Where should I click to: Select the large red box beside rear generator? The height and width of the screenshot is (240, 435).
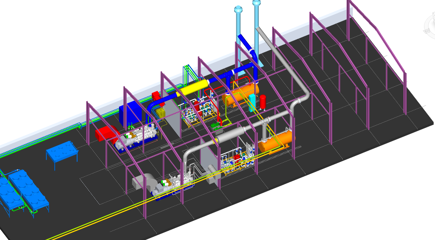(106, 134)
